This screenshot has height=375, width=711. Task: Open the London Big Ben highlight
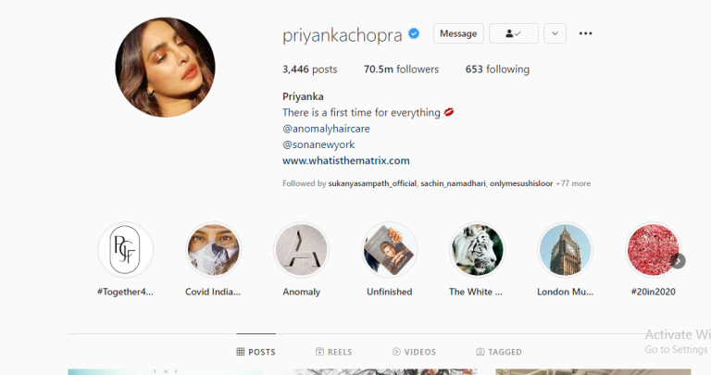[565, 250]
